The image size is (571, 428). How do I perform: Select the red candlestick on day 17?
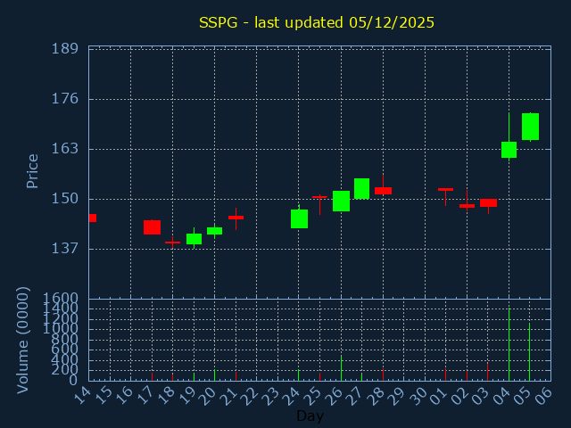152,227
